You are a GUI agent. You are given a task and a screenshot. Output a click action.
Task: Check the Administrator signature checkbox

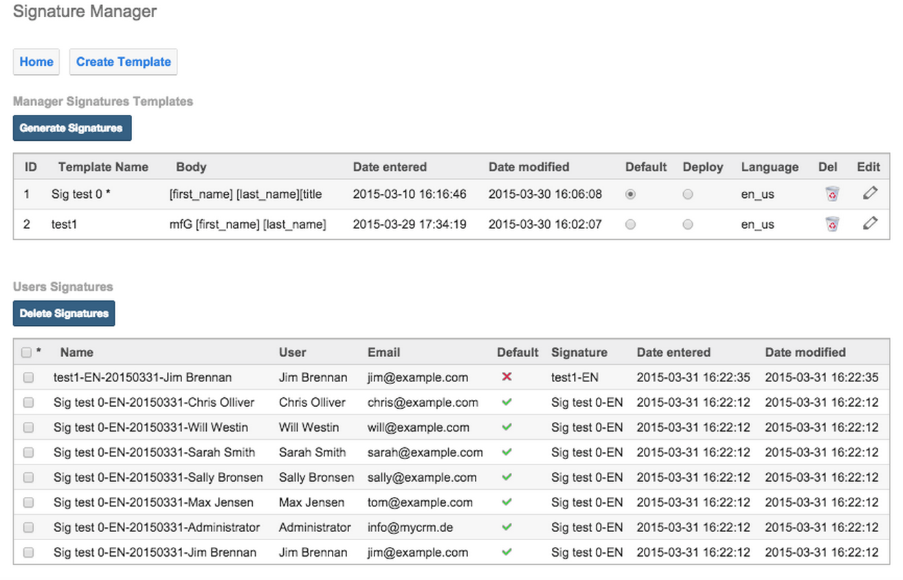click(28, 528)
